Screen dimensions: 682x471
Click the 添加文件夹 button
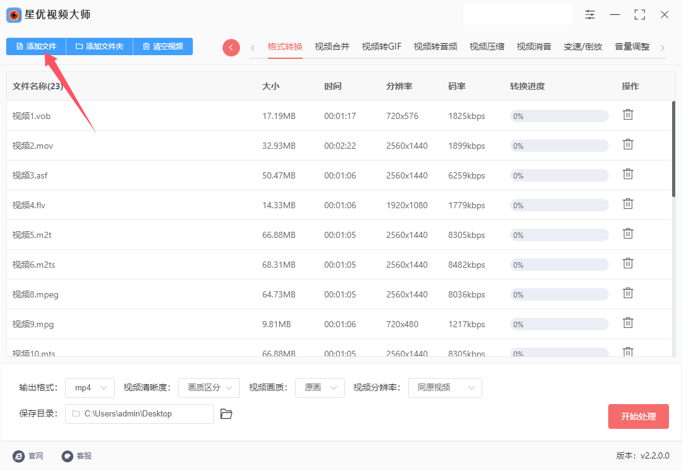click(x=100, y=46)
